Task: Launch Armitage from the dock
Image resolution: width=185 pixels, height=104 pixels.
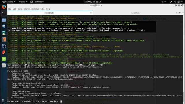Action: pos(4,33)
